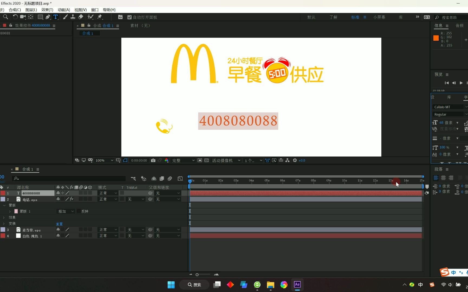This screenshot has width=468, height=292.
Task: Open the 完整 resolution dropdown
Action: (x=183, y=160)
